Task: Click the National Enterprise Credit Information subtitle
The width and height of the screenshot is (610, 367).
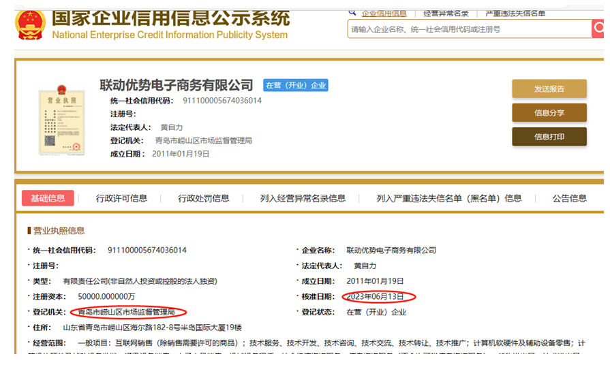Action: tap(170, 35)
